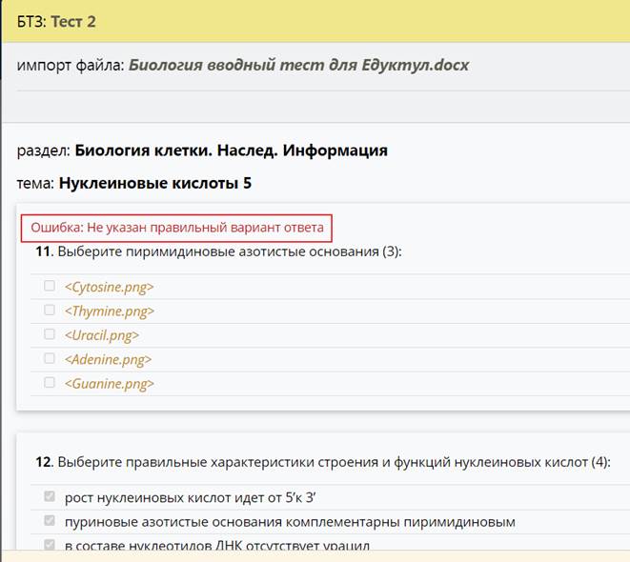Toggle the Adenine.png answer checkbox
This screenshot has height=562, width=630.
[x=50, y=359]
